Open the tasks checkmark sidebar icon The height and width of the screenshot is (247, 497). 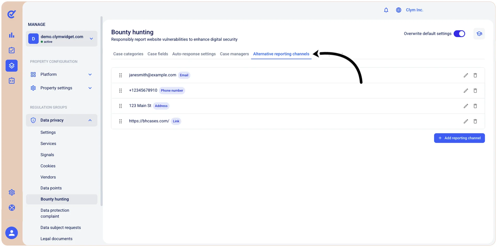point(12,50)
